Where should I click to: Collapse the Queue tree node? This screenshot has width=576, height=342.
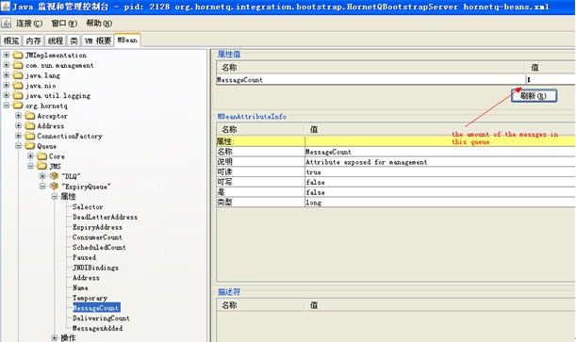pyautogui.click(x=18, y=146)
